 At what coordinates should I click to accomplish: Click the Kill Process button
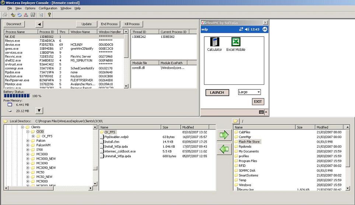tap(132, 24)
